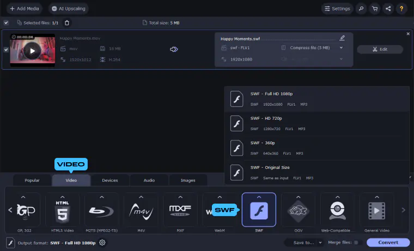414x251 pixels.
Task: Select the 3GP, 3G2 format icon
Action: click(25, 211)
